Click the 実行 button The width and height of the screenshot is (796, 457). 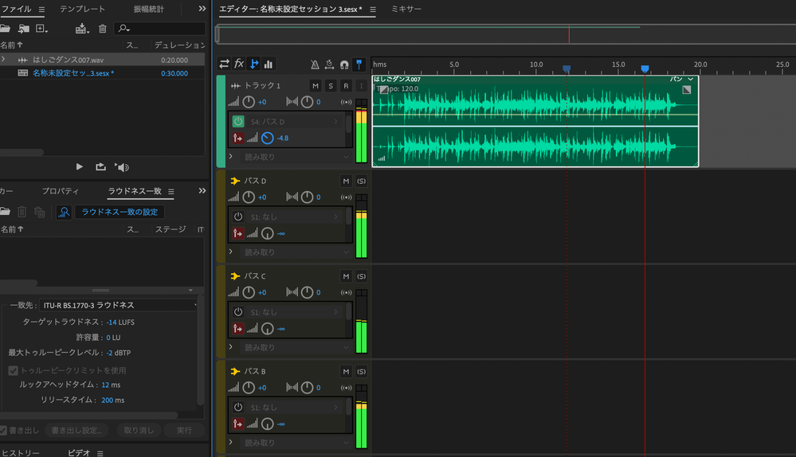coord(183,430)
